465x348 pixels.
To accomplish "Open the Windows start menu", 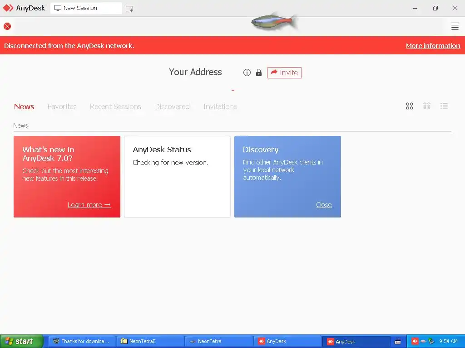I will coord(21,341).
